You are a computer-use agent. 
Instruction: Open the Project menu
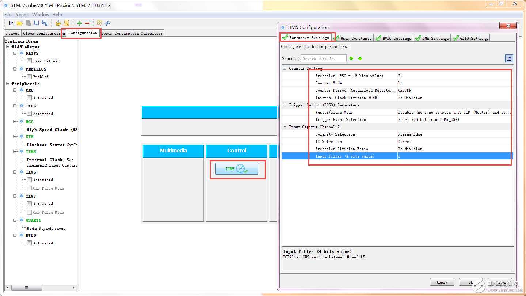tap(22, 15)
